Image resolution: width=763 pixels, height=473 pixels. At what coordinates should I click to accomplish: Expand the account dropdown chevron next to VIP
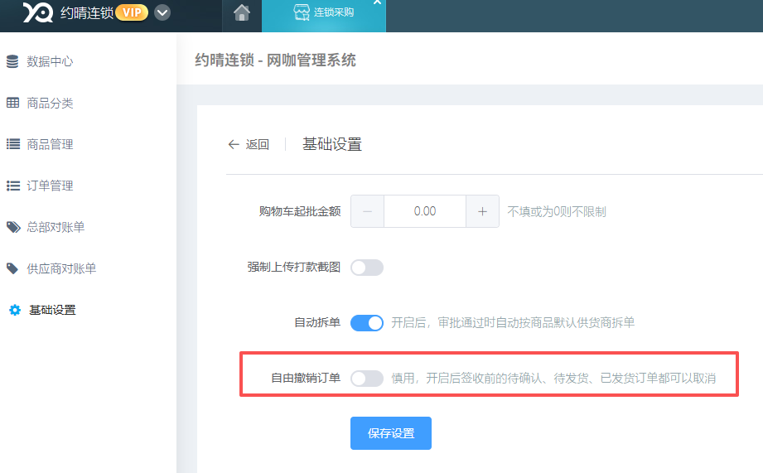click(x=162, y=12)
